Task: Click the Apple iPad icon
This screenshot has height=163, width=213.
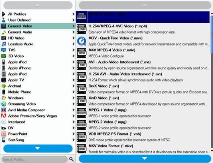Action: click(4, 74)
